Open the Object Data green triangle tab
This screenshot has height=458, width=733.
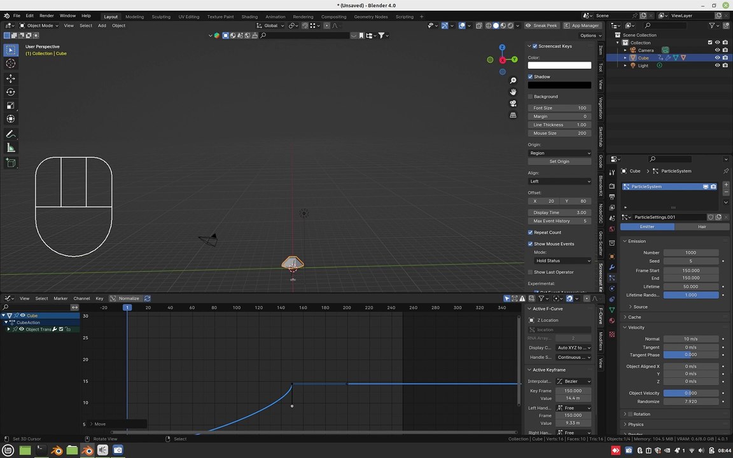(612, 310)
